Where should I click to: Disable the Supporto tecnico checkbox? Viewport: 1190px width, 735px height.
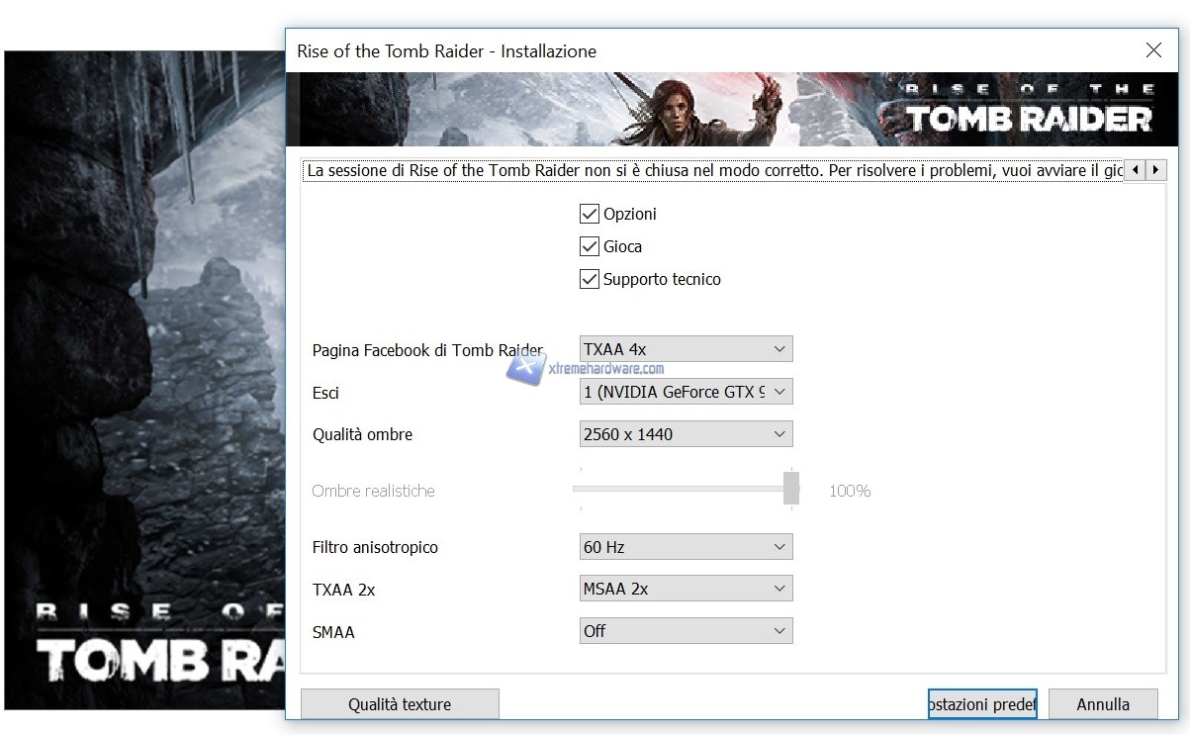click(590, 279)
